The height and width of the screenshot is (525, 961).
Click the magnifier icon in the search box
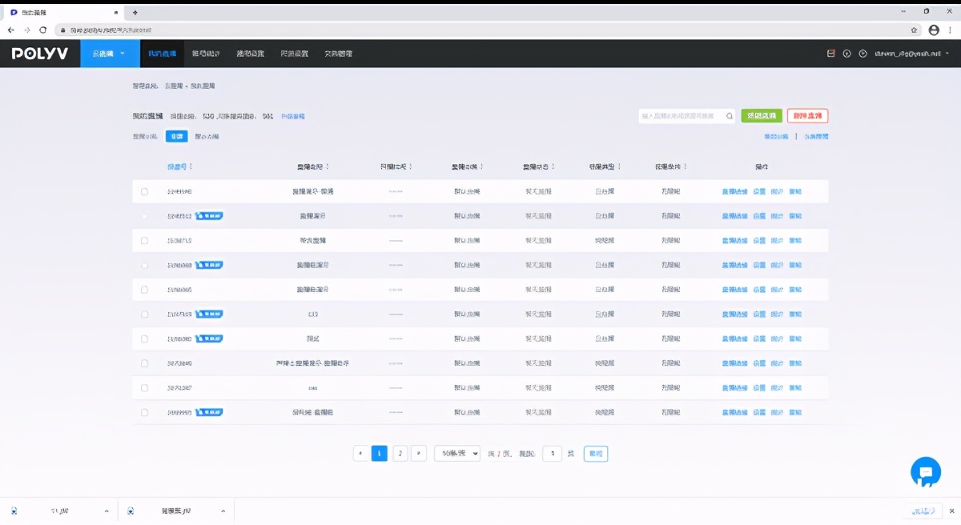[x=729, y=116]
